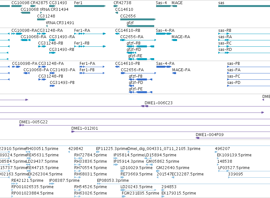Select the RE42121.5prime EST label
Viewport: 270px width, 198px height.
click(27, 181)
